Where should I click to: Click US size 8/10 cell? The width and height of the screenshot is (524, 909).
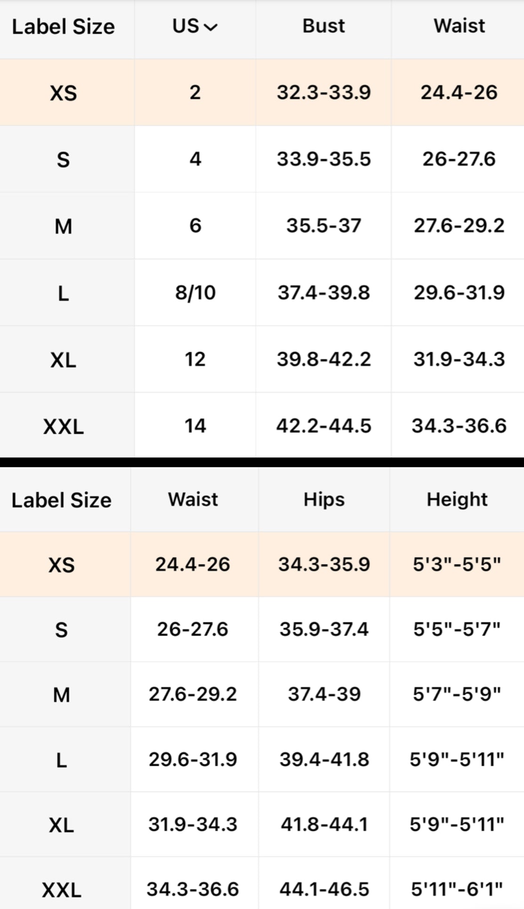click(195, 293)
